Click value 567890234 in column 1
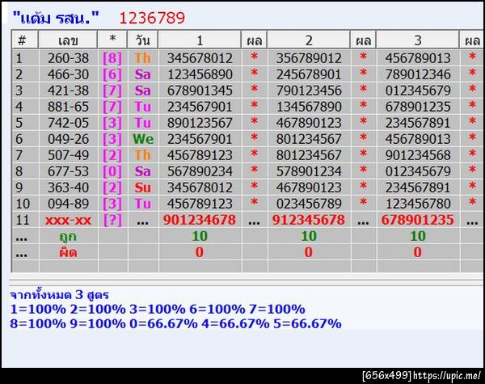 point(200,171)
